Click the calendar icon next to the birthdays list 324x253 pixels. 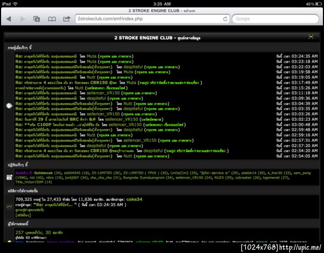9,177
